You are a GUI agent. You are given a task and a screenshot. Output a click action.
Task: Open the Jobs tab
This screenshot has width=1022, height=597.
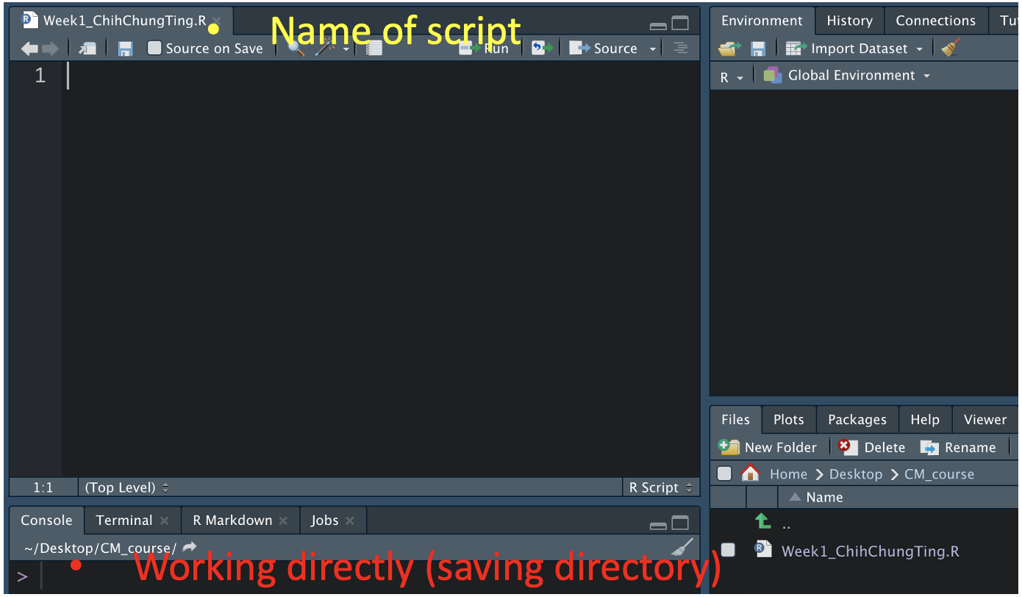324,521
